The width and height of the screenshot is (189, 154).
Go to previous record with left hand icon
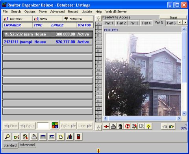tap(165, 126)
